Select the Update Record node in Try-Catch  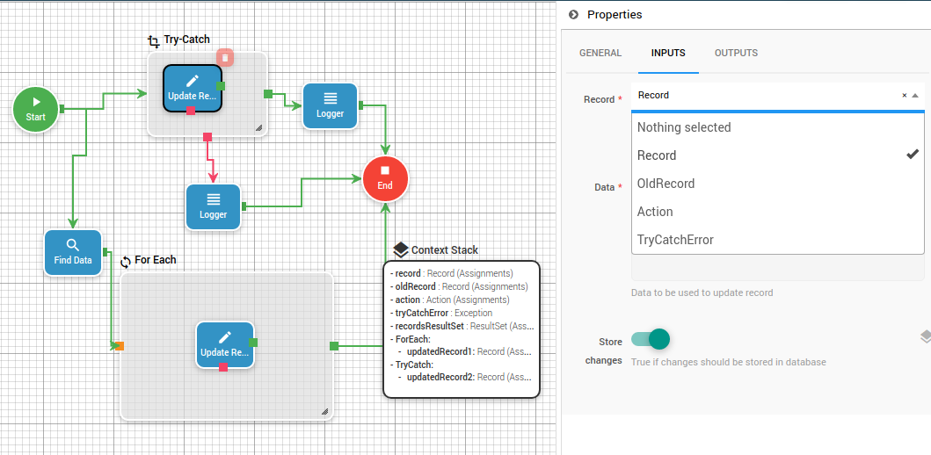pos(193,89)
